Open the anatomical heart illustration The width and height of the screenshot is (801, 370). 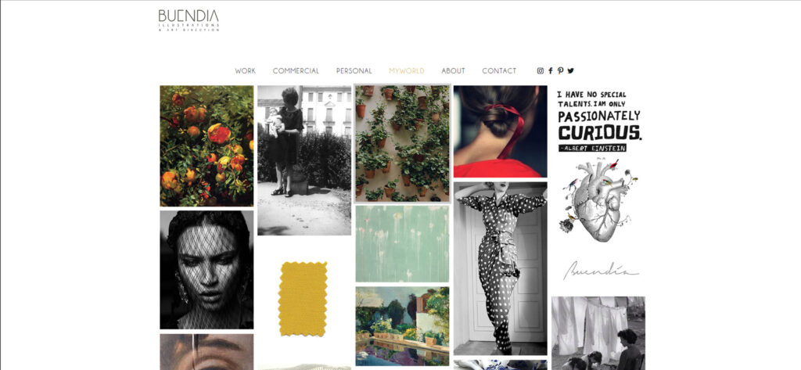598,200
